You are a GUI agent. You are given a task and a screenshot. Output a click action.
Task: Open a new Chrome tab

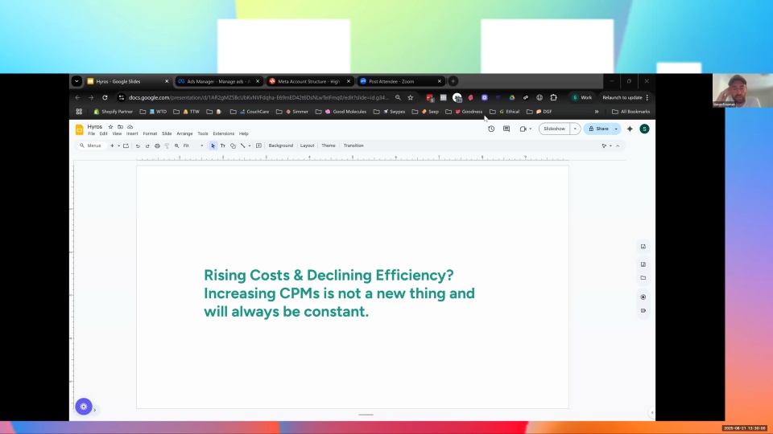pos(453,81)
